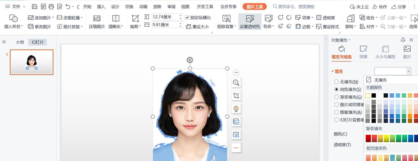Switch to the 大小与属性 properties tab
This screenshot has width=418, height=161.
(385, 52)
